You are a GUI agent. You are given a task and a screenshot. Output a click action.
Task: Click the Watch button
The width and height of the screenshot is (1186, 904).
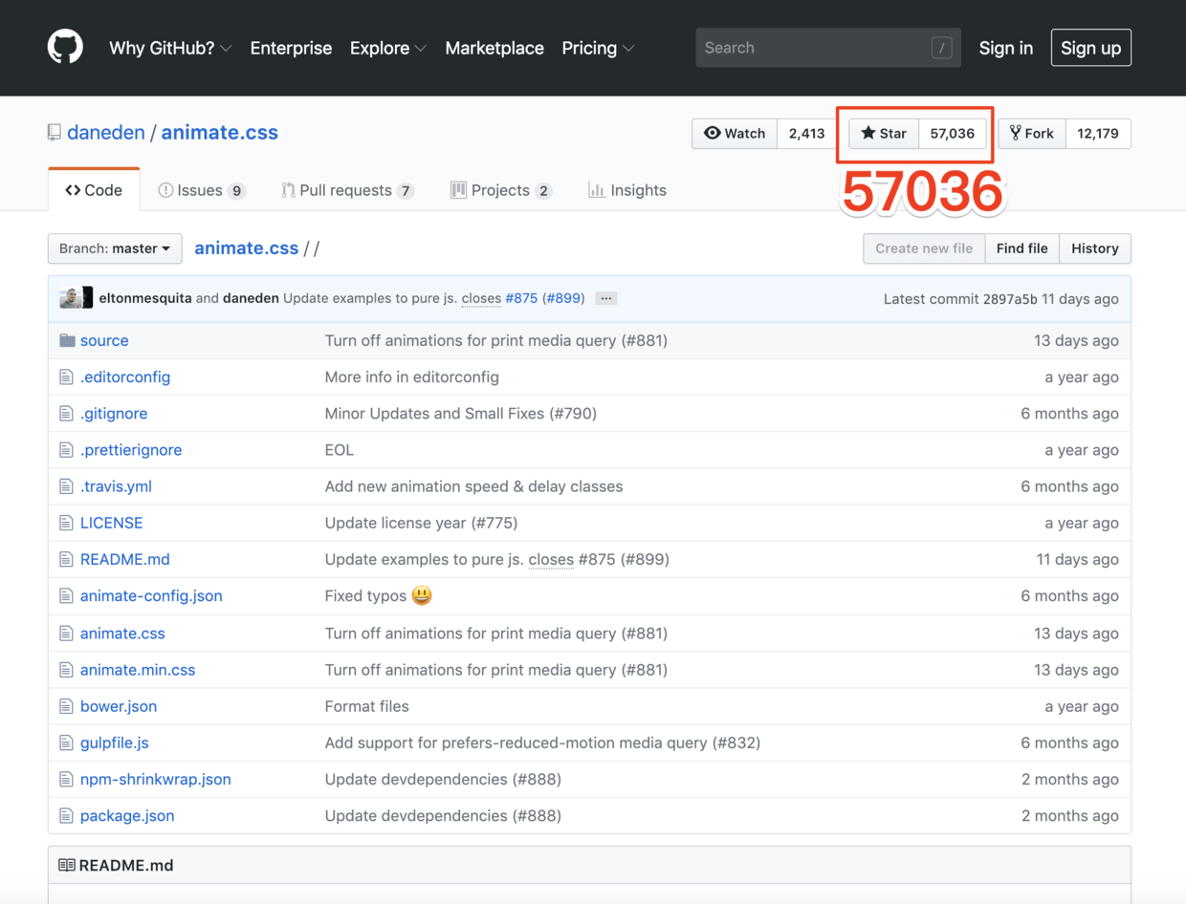735,134
